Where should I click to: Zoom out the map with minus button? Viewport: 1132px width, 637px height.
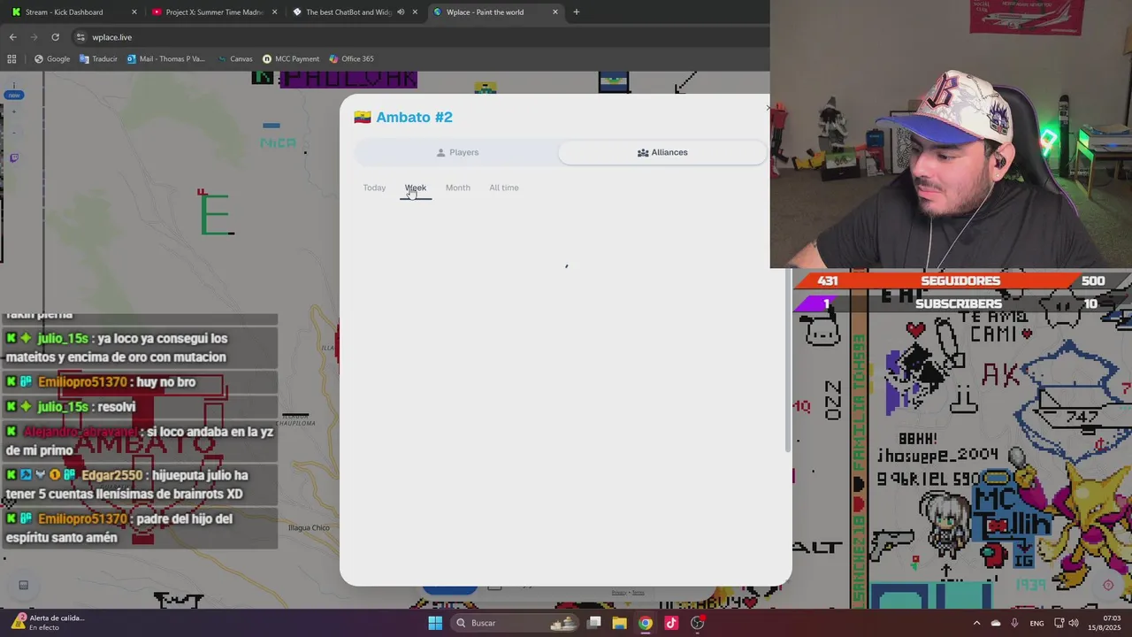(13, 133)
